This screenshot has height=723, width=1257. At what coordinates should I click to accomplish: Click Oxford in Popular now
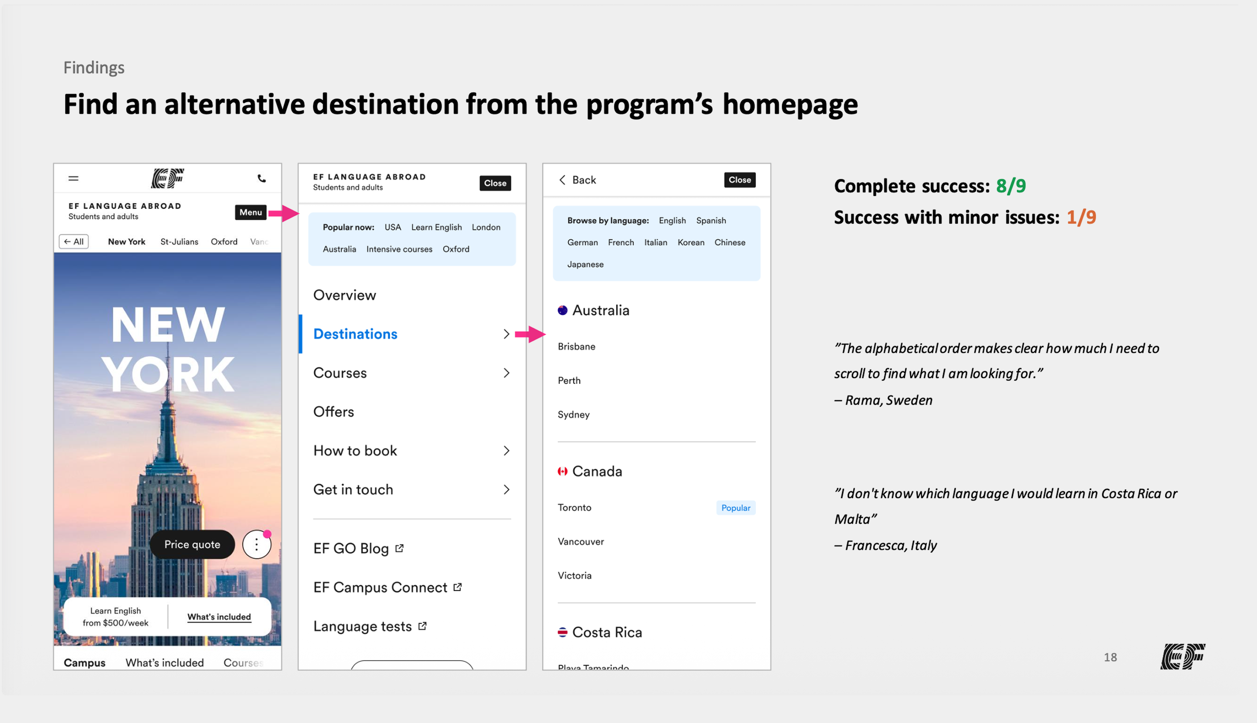click(x=456, y=249)
